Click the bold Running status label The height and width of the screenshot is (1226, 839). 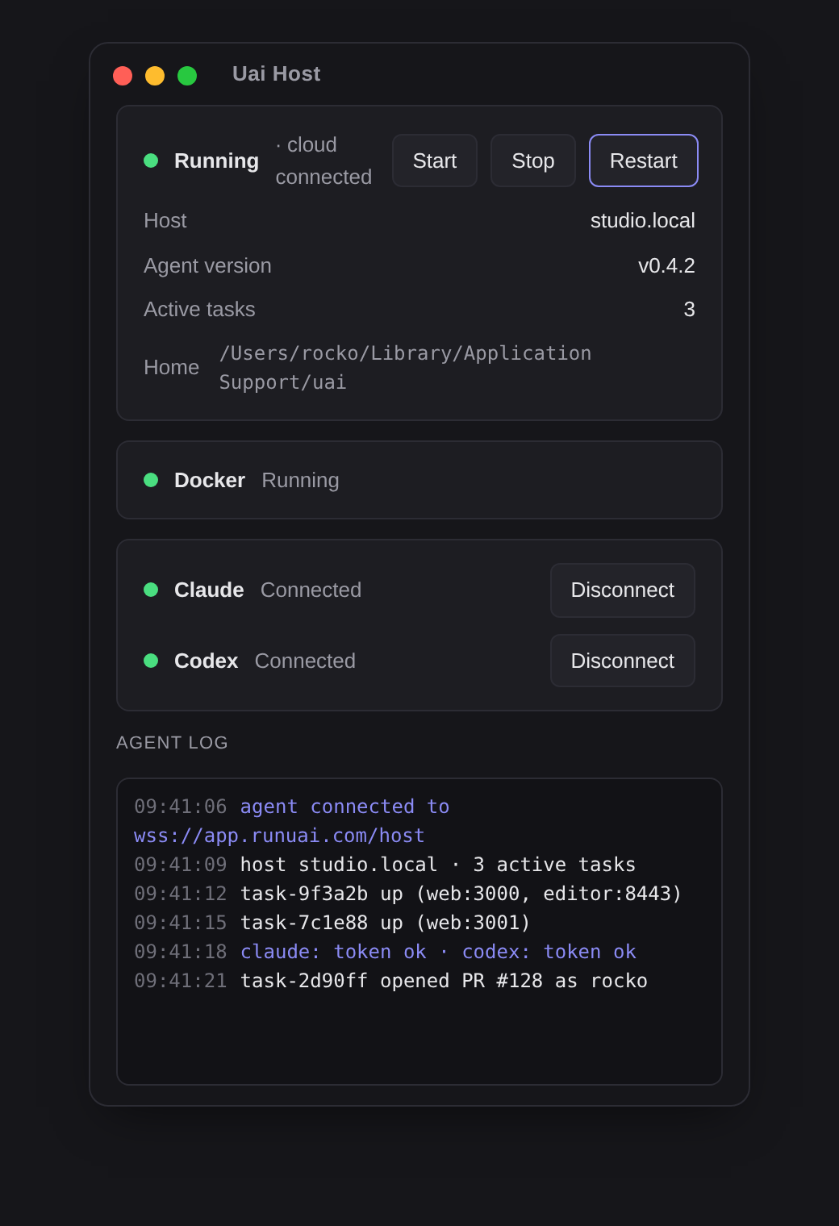click(216, 161)
